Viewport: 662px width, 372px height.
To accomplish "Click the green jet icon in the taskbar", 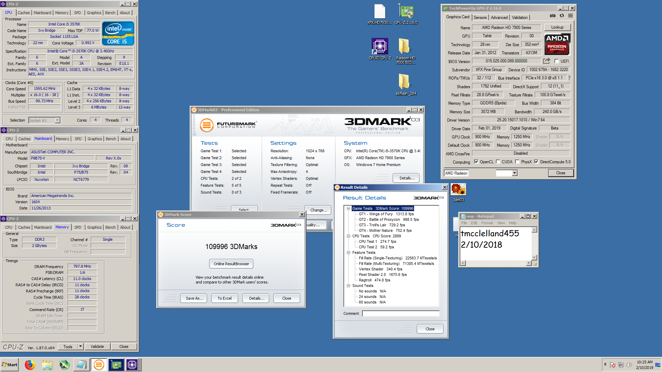I will coord(64,365).
